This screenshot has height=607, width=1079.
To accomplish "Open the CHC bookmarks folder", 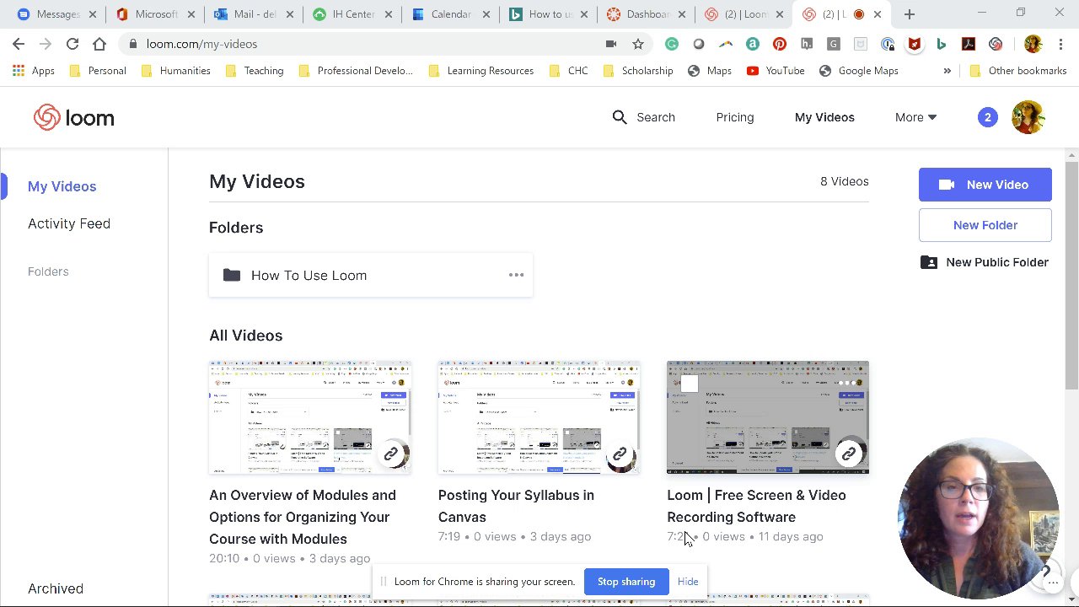I will [568, 71].
